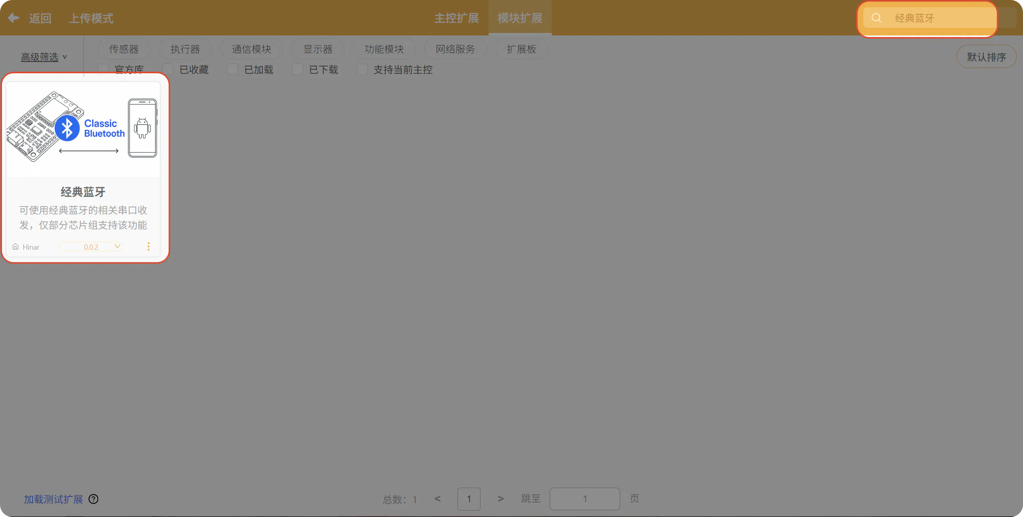Click the 上传模式 label
Screen dimensions: 1023x517
pos(91,18)
